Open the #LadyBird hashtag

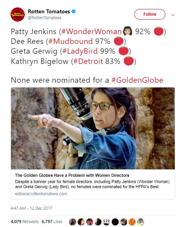pyautogui.click(x=80, y=51)
